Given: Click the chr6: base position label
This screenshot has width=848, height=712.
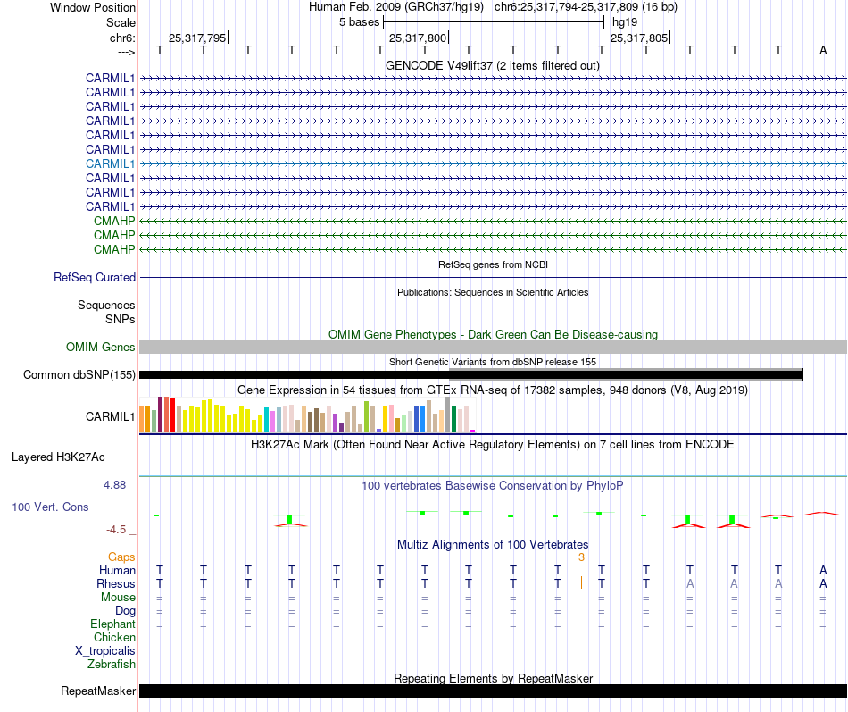Looking at the screenshot, I should click(x=122, y=38).
